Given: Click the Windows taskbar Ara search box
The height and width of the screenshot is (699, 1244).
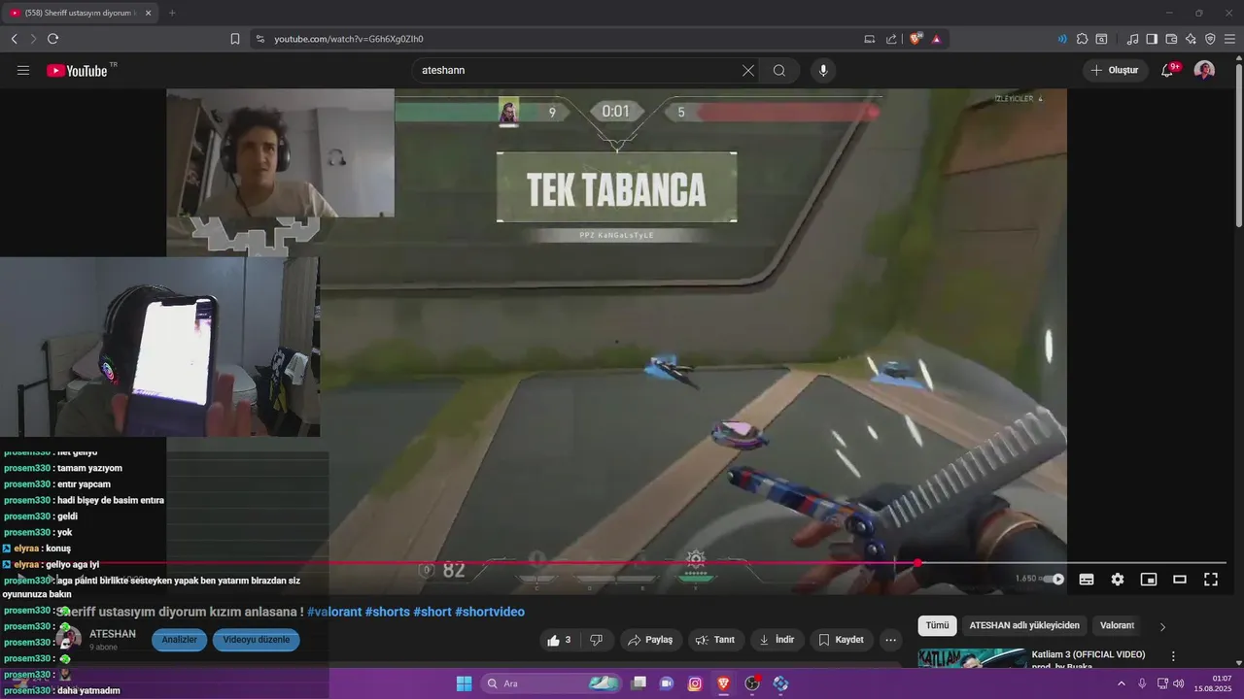Looking at the screenshot, I should coord(551,683).
